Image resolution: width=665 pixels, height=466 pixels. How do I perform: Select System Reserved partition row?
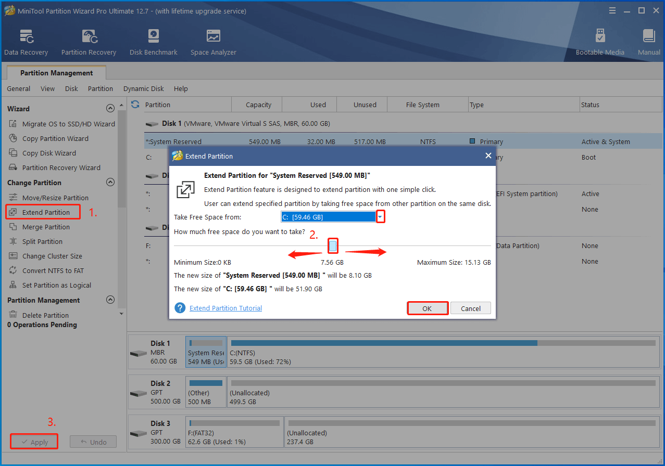tap(403, 141)
